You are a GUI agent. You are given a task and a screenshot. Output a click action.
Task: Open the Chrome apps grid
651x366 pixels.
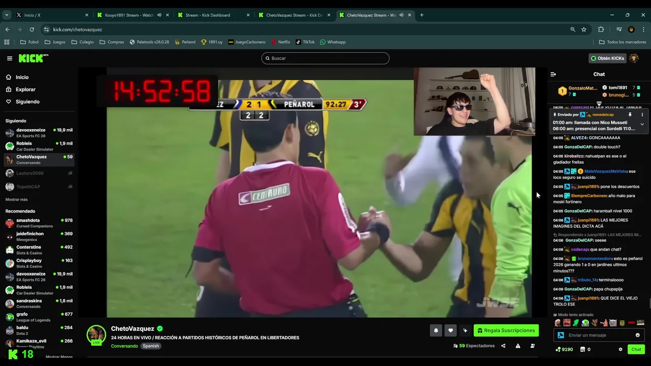pyautogui.click(x=7, y=42)
